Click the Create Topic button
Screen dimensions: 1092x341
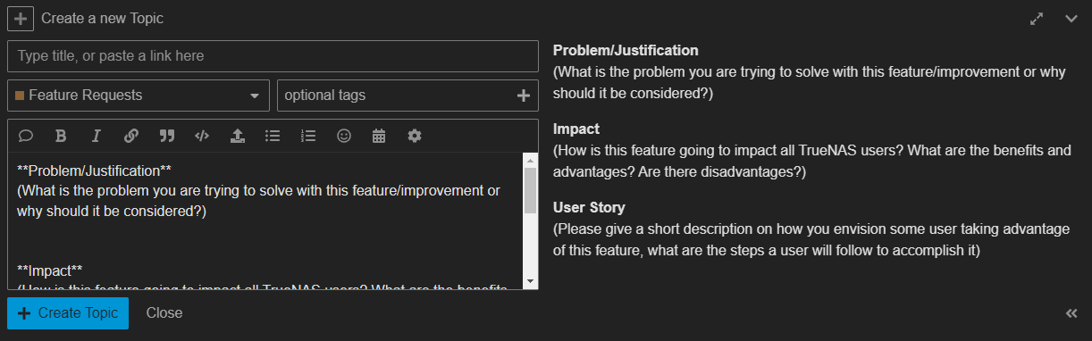click(68, 312)
